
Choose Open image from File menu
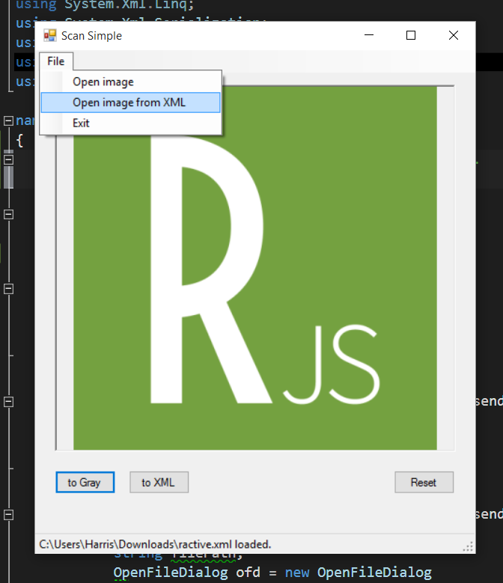tap(130, 82)
